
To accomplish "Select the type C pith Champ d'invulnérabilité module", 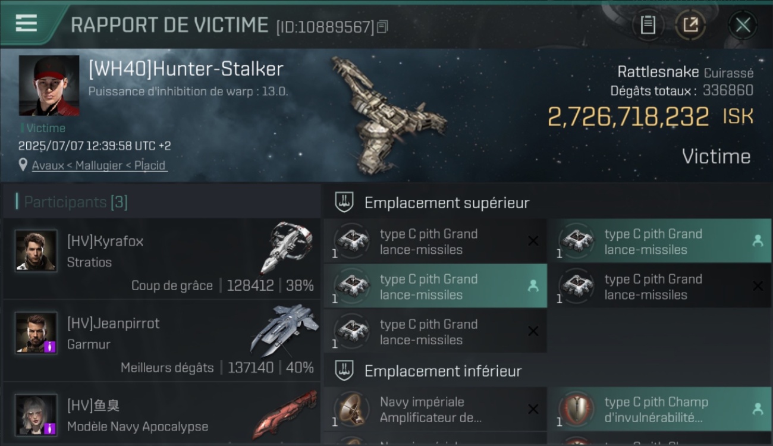I will point(659,409).
